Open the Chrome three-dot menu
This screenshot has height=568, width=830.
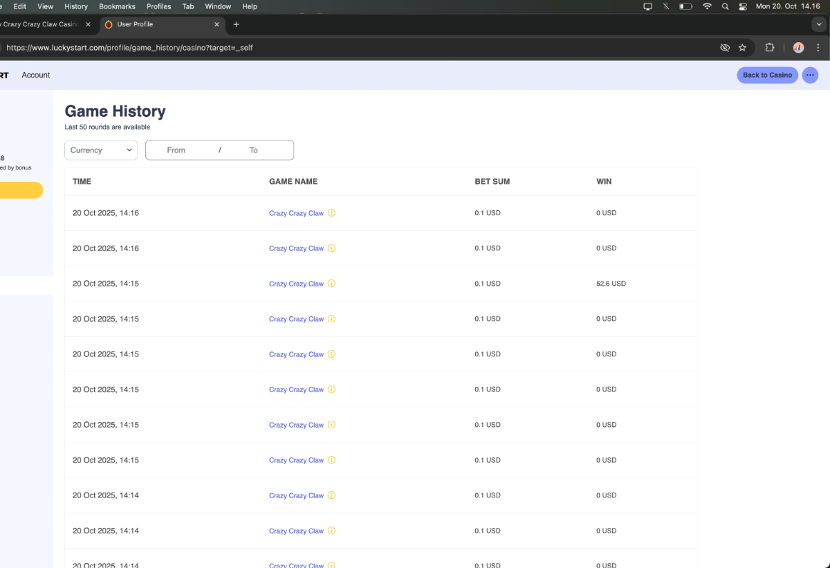click(x=819, y=48)
